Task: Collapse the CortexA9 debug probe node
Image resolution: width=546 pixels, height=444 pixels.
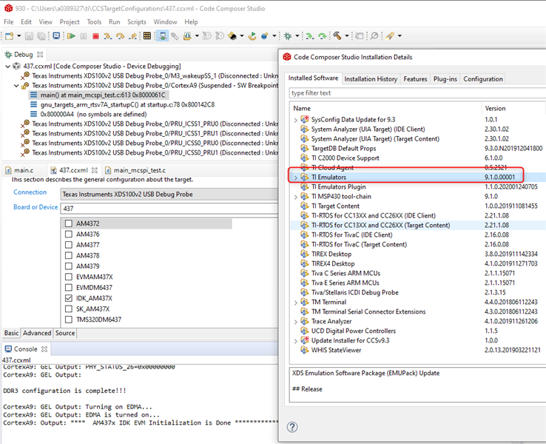Action: (16, 86)
